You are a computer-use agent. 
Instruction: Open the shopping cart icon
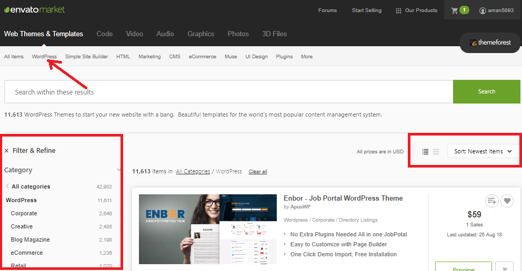tap(455, 11)
